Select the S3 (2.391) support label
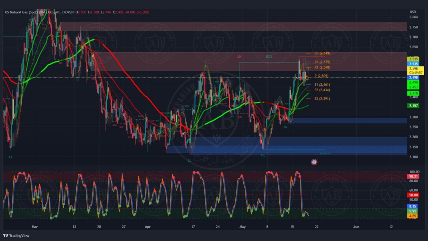This screenshot has height=241, width=428. pos(322,99)
